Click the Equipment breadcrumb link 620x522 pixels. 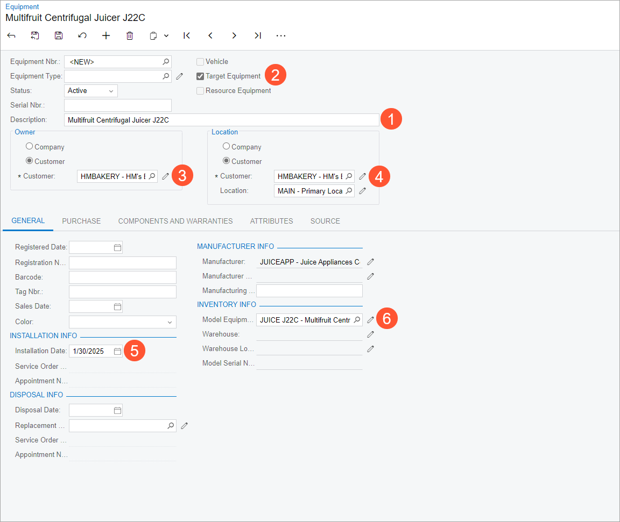(x=22, y=7)
